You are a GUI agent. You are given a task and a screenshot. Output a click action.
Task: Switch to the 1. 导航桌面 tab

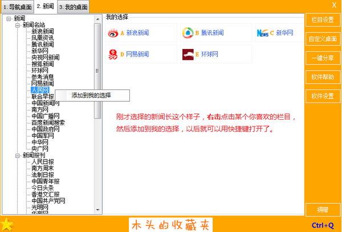click(18, 7)
